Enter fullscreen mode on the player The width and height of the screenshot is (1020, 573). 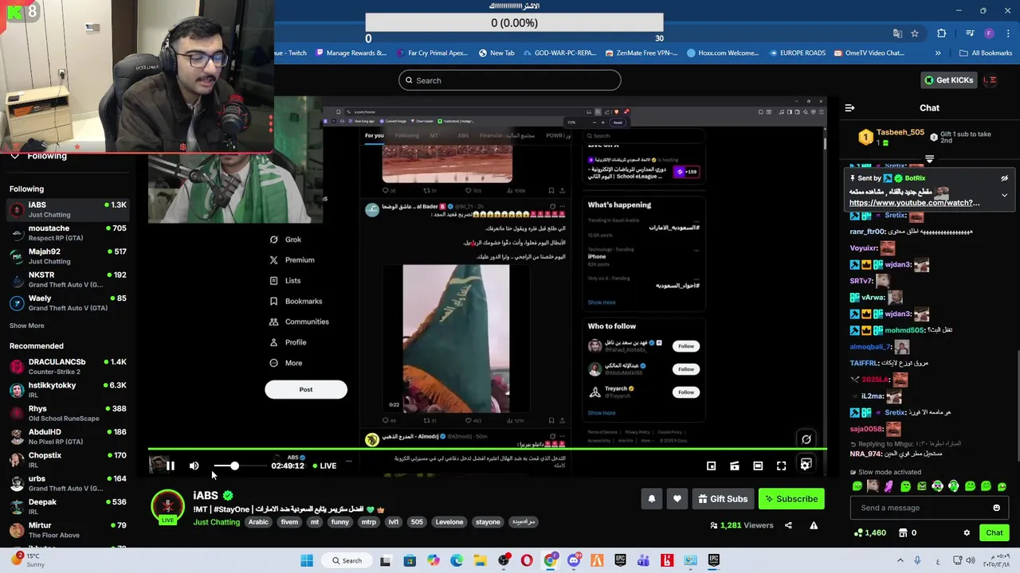[781, 466]
